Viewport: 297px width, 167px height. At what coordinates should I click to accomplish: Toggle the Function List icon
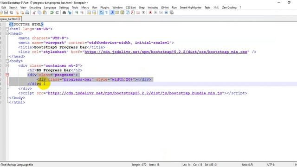(133, 13)
